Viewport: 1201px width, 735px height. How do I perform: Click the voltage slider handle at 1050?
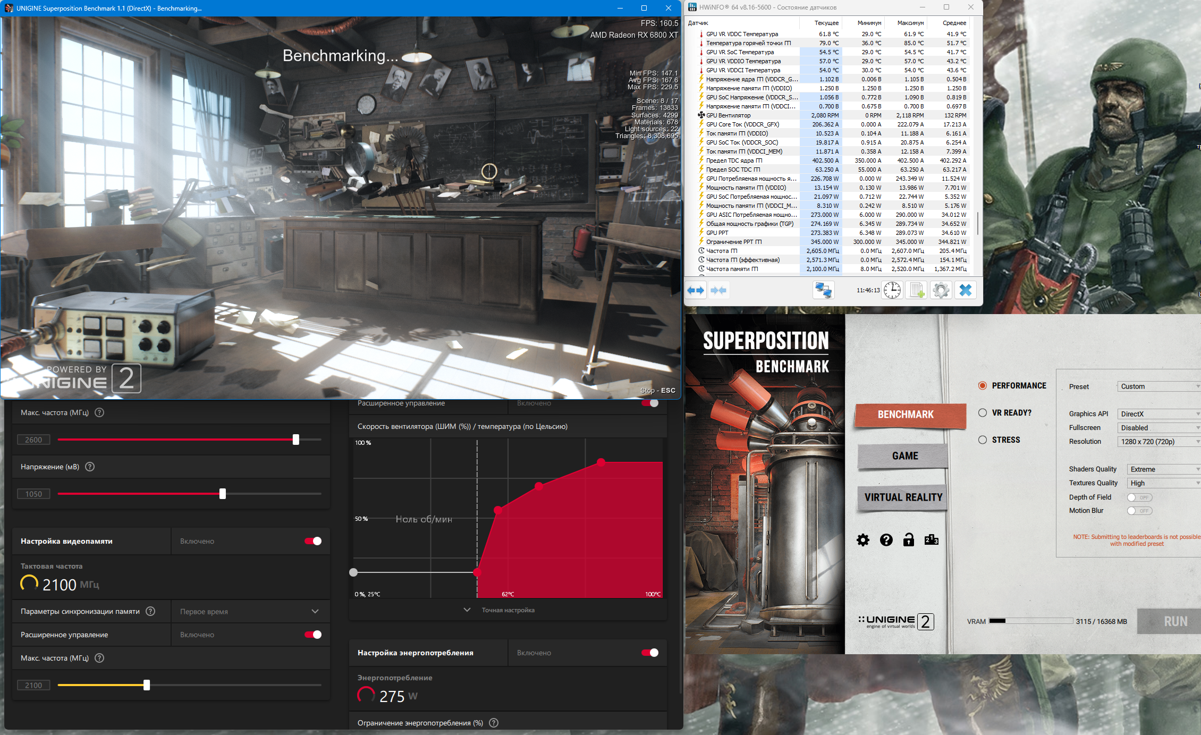223,494
